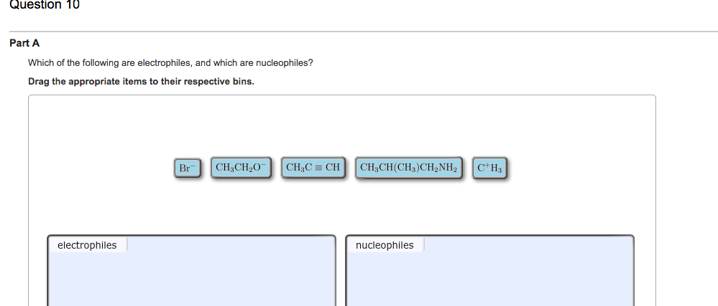Click the Question 10 title
The width and height of the screenshot is (718, 306).
click(45, 5)
